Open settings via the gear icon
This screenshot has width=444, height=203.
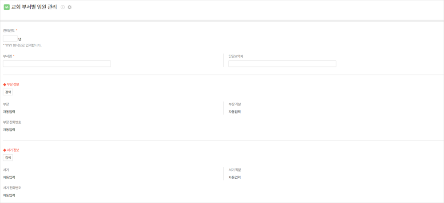point(70,8)
